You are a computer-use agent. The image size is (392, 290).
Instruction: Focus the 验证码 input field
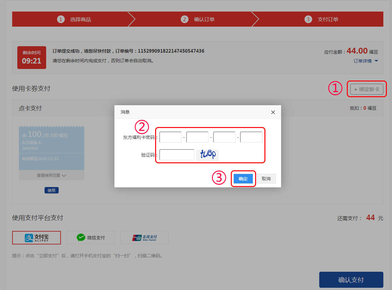tap(177, 155)
